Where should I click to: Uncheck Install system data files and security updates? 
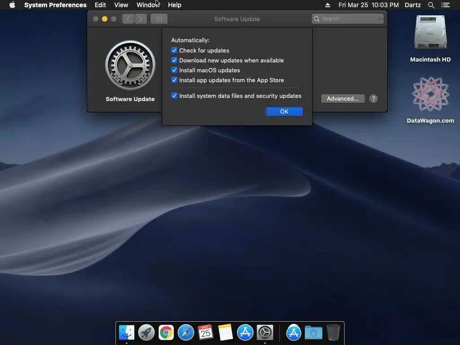point(174,96)
